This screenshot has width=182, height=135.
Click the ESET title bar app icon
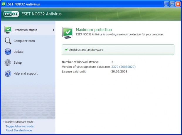[4, 4]
